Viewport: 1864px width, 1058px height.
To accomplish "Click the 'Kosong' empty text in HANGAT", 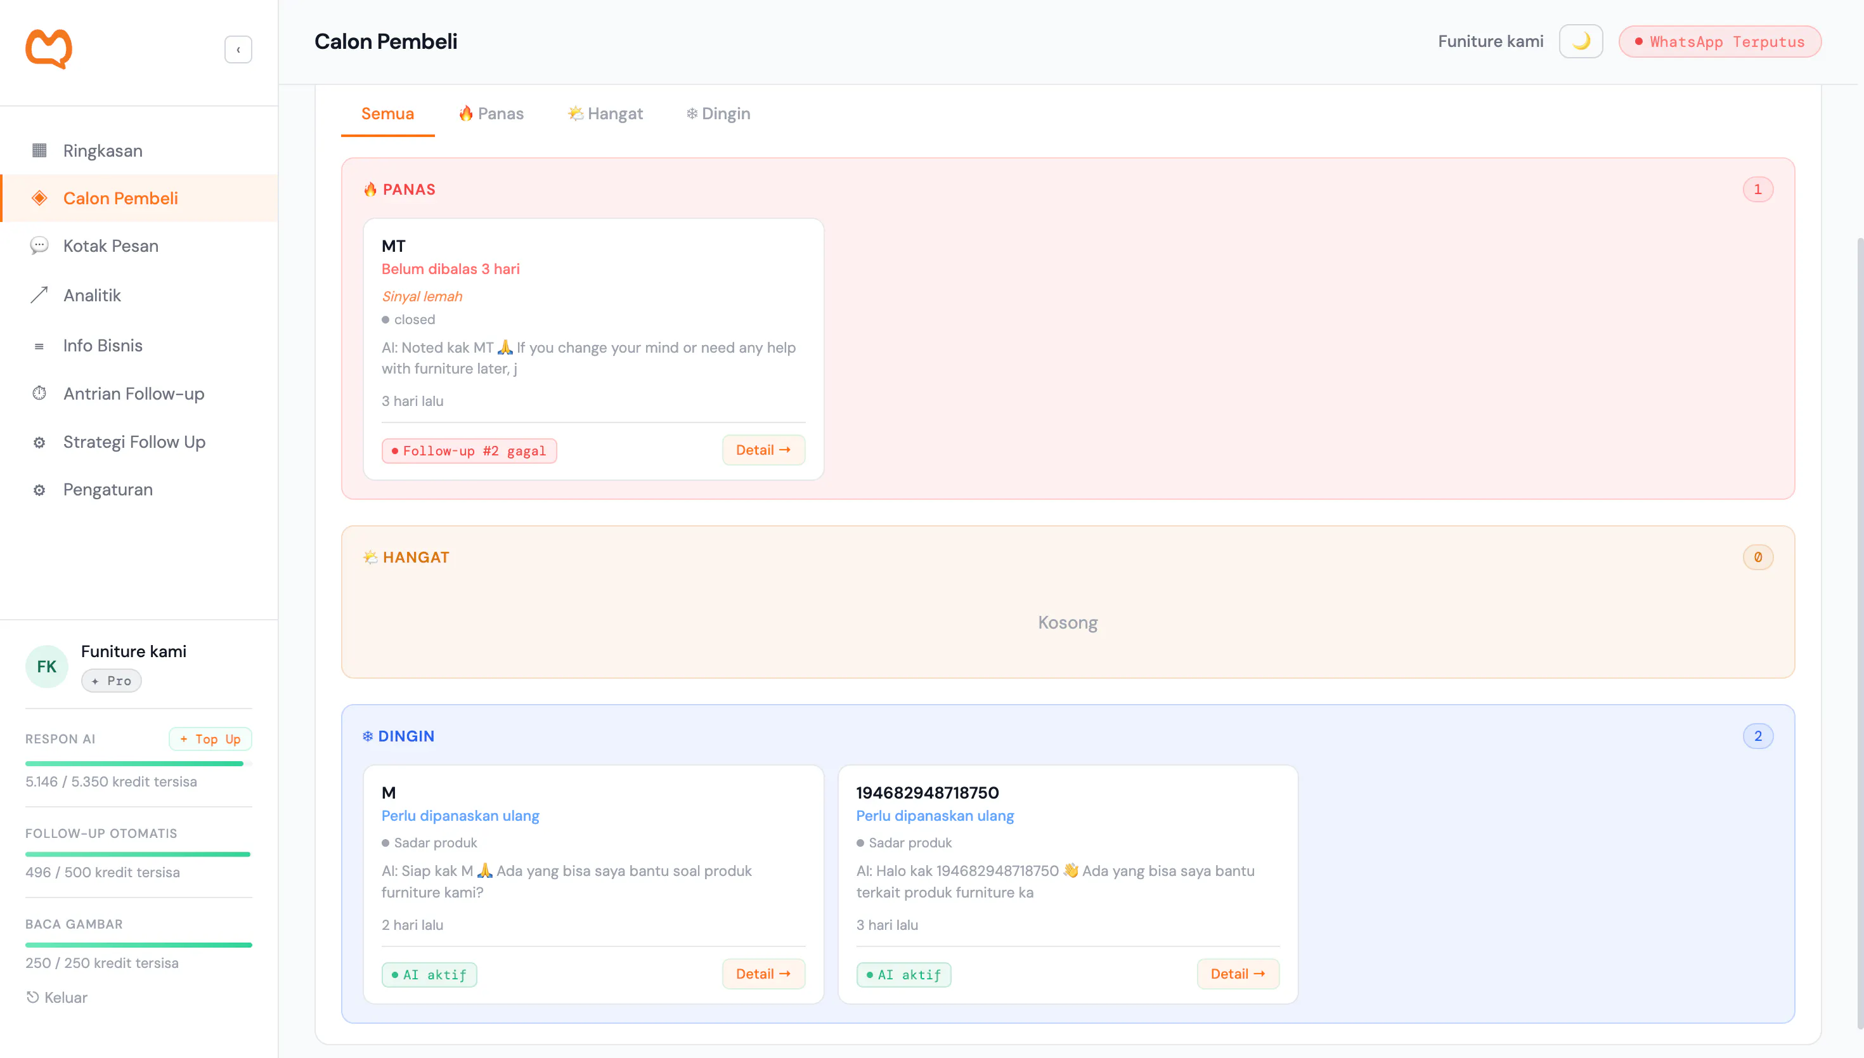I will coord(1068,623).
